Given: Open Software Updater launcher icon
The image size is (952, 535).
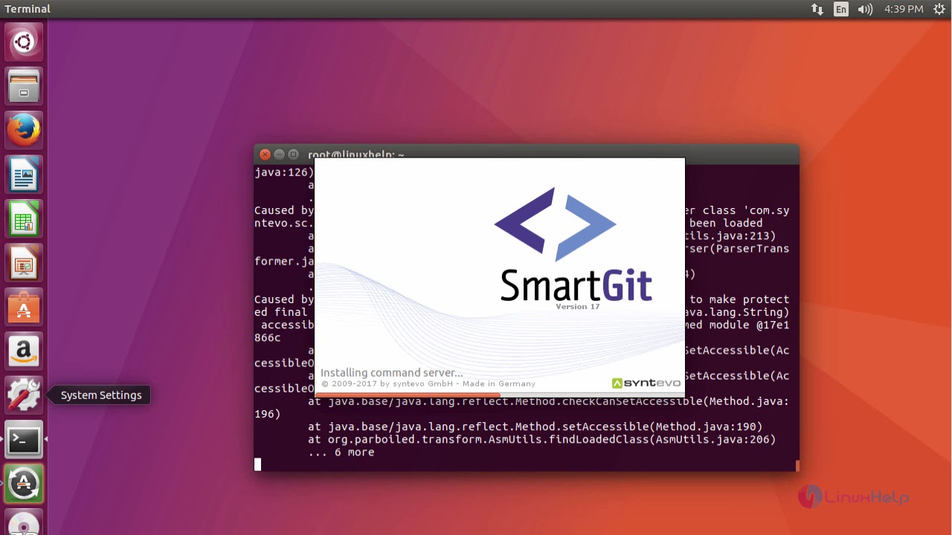Looking at the screenshot, I should [24, 484].
